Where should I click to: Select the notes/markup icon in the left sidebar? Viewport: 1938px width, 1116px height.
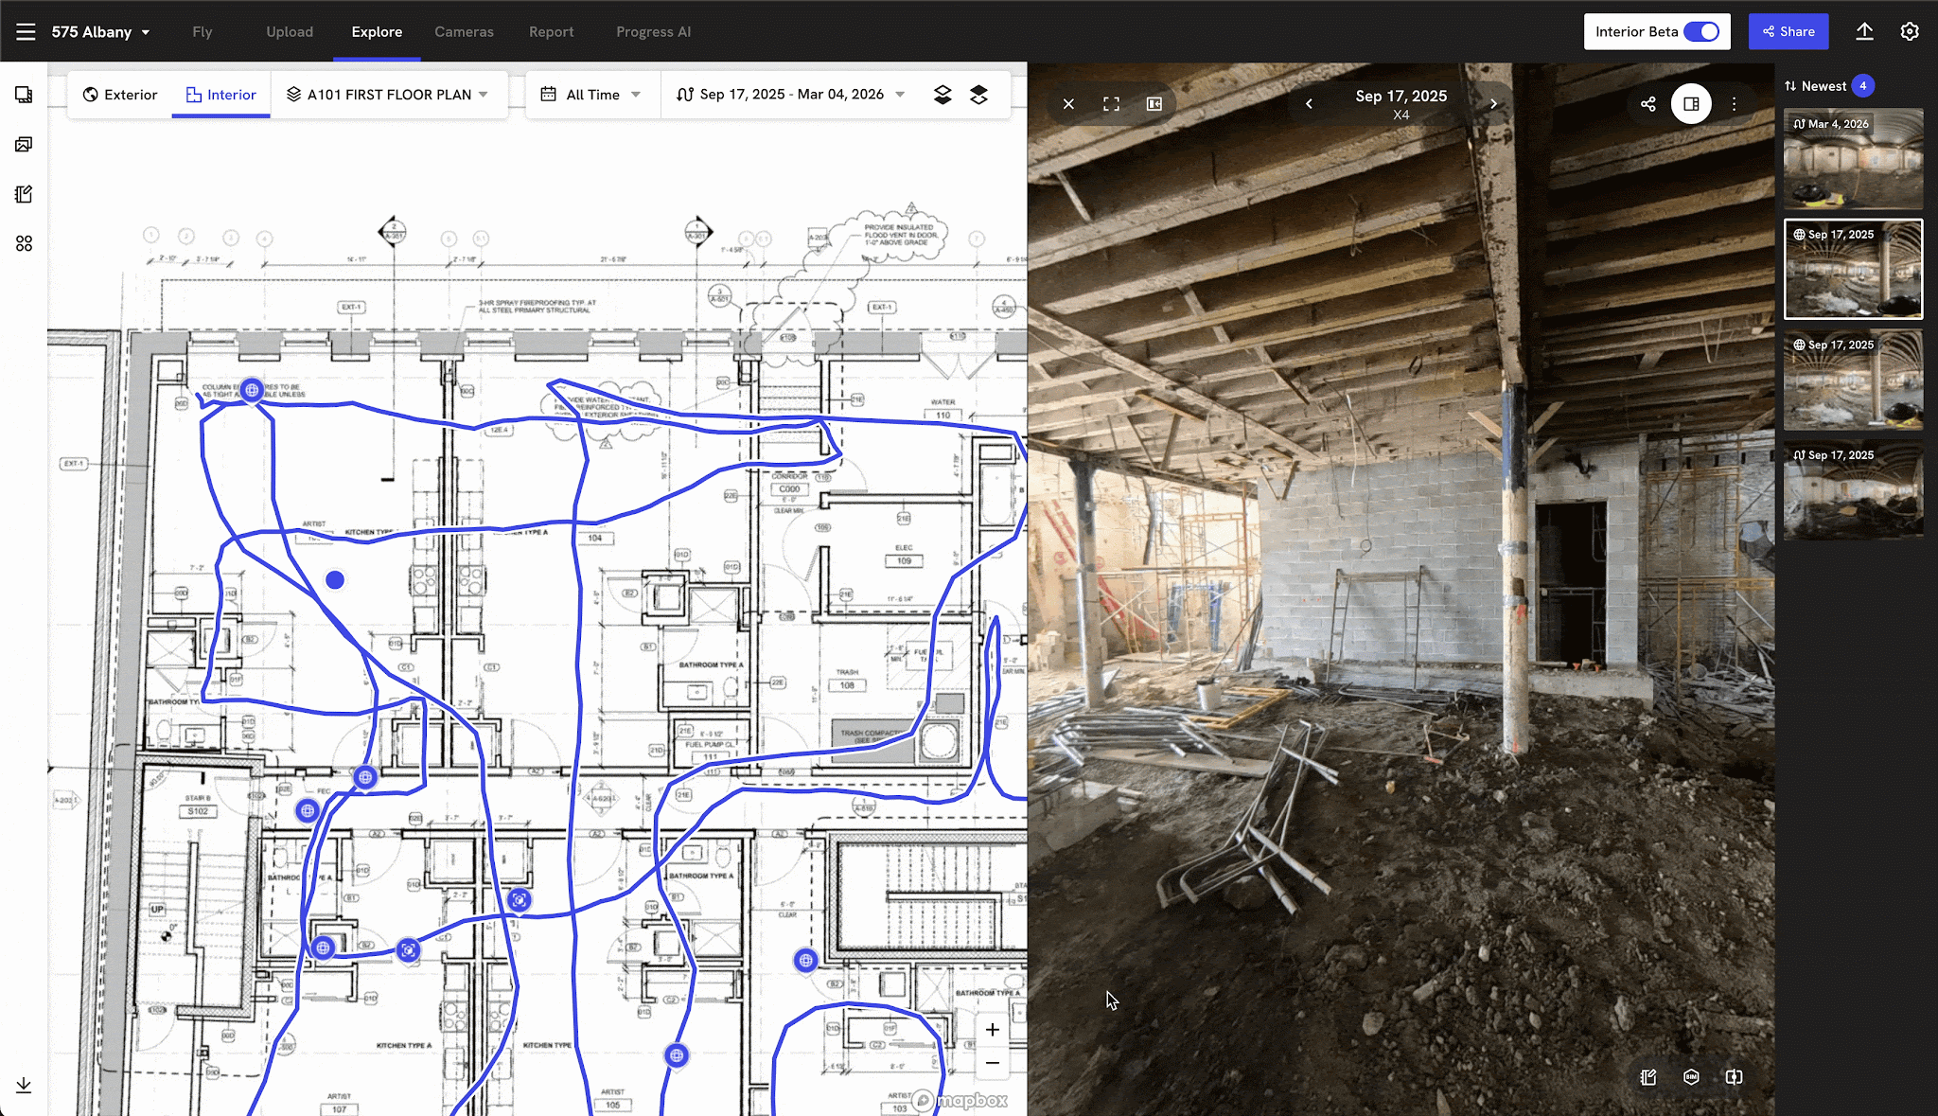[24, 193]
